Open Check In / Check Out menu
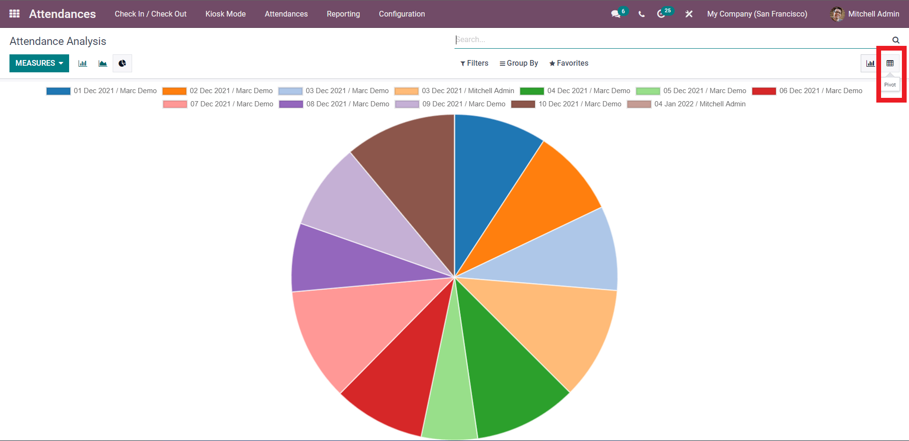909x441 pixels. (151, 14)
